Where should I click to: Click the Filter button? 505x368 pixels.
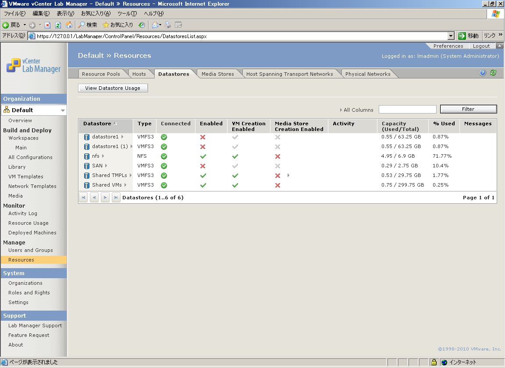click(468, 109)
